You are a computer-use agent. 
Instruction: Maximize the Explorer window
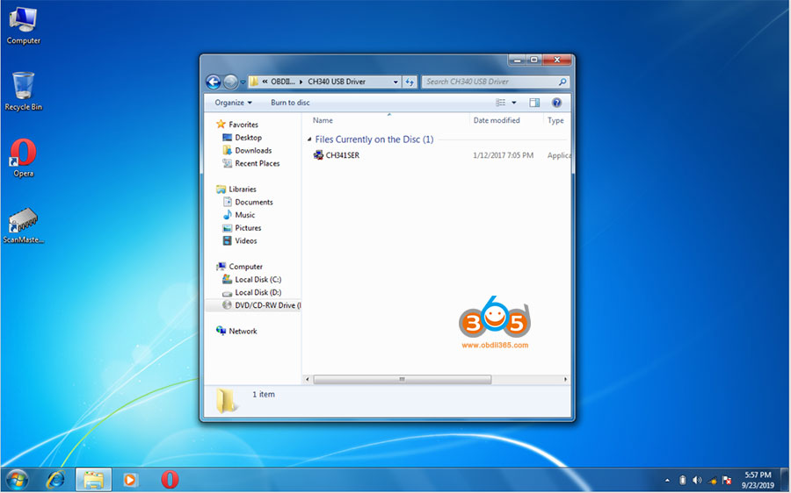click(x=533, y=60)
